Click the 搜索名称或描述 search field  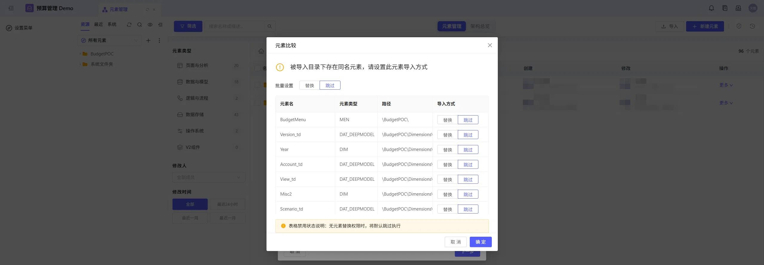pos(234,26)
